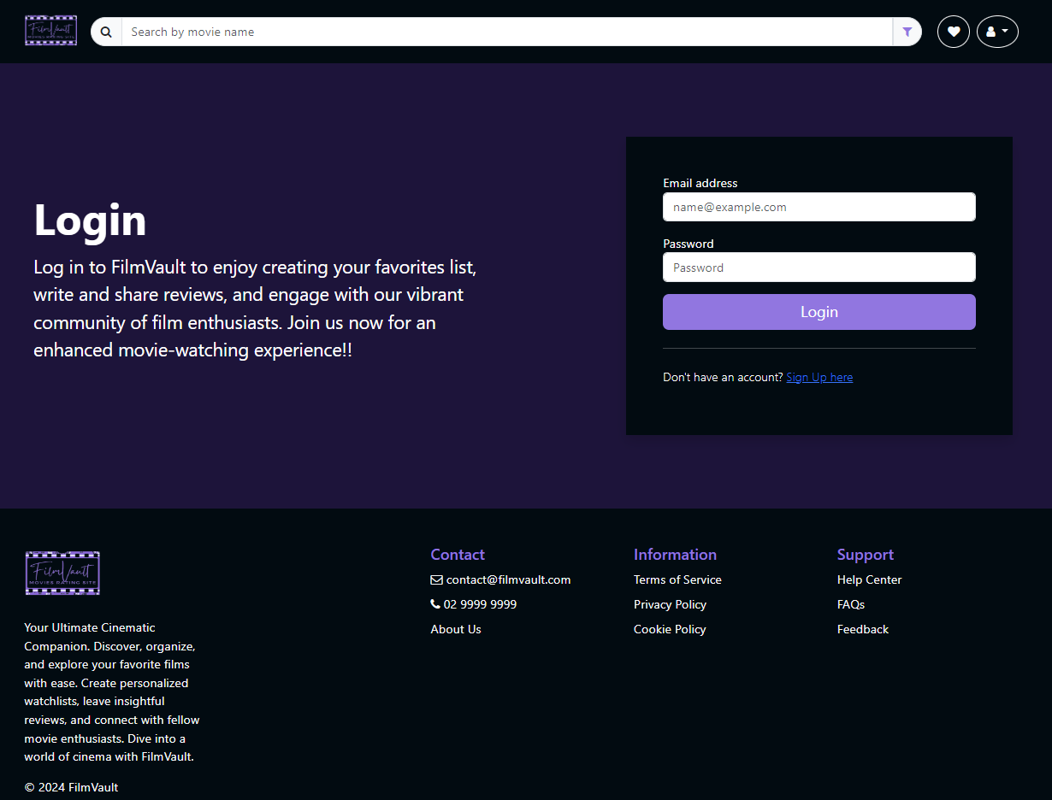Click the magnifying glass search icon
This screenshot has width=1052, height=800.
click(x=106, y=32)
